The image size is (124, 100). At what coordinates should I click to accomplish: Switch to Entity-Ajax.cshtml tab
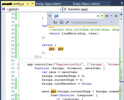pyautogui.click(x=48, y=4)
